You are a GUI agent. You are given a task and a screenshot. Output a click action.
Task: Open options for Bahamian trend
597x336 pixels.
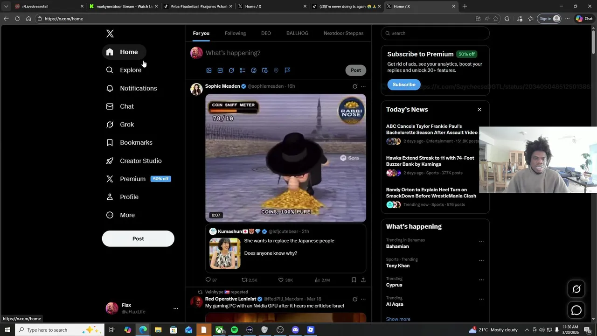tap(481, 241)
